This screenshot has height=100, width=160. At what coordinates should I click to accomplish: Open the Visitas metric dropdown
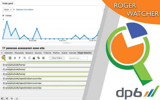tap(7, 9)
